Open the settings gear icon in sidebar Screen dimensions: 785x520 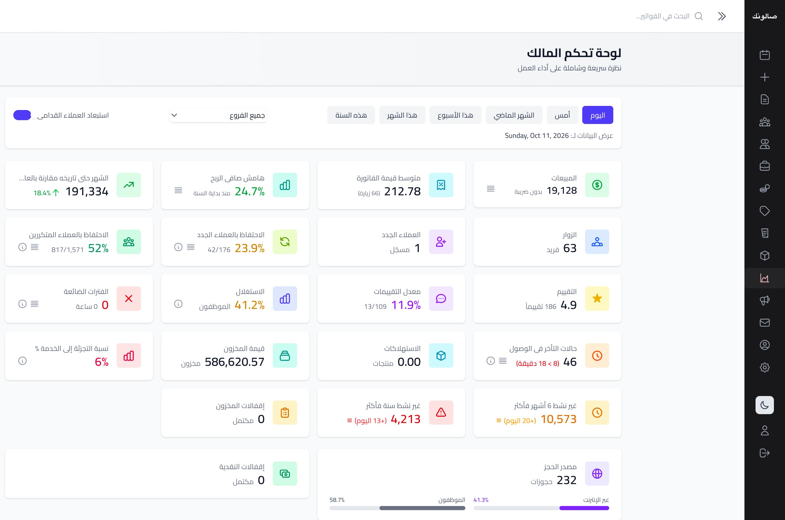tap(764, 367)
